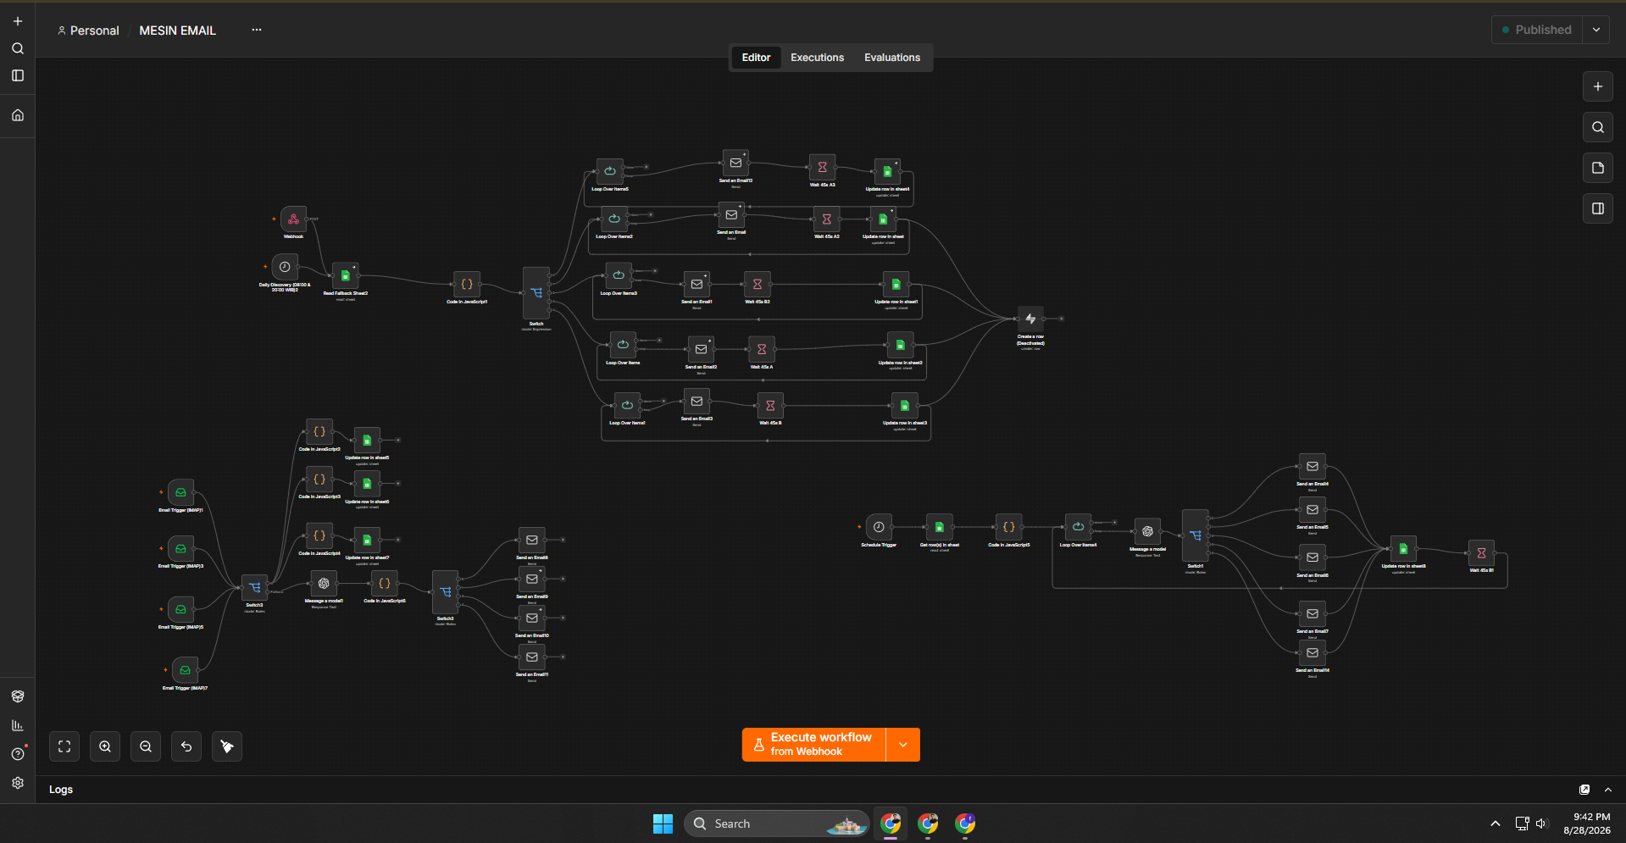This screenshot has height=843, width=1626.
Task: Zoom out of the canvas
Action: (x=146, y=746)
